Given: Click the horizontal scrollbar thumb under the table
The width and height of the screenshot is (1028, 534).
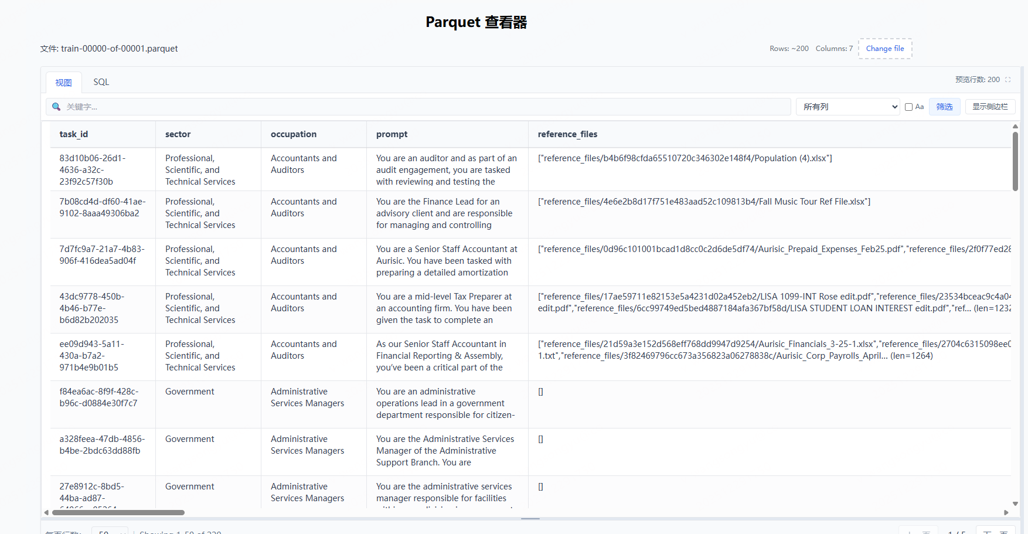Looking at the screenshot, I should (x=118, y=512).
